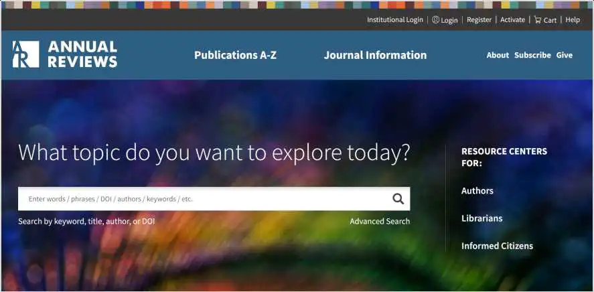Screen dimensions: 594x292
Task: Click the Annual Reviews logo
Action: [65, 54]
